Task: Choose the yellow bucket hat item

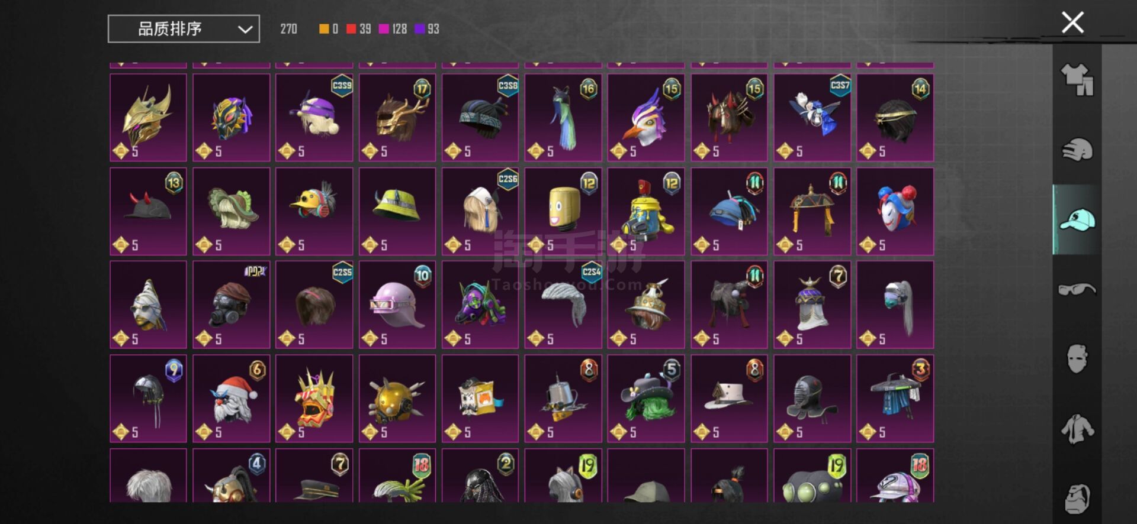Action: pyautogui.click(x=397, y=212)
